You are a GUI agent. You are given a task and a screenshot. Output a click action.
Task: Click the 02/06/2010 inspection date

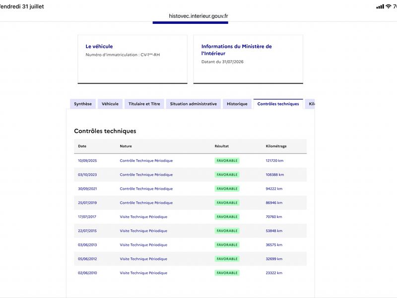click(87, 273)
